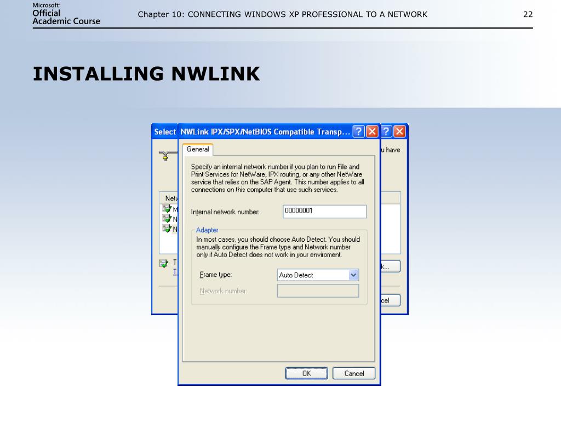The height and width of the screenshot is (421, 561).
Task: Click the third protocol icon in Select list
Action: 167,229
